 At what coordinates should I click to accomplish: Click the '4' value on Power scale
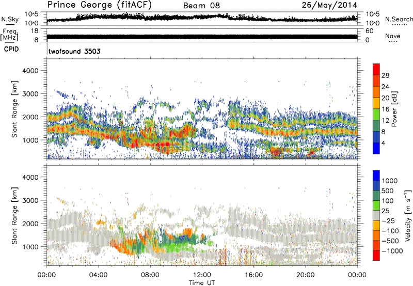tap(383, 143)
